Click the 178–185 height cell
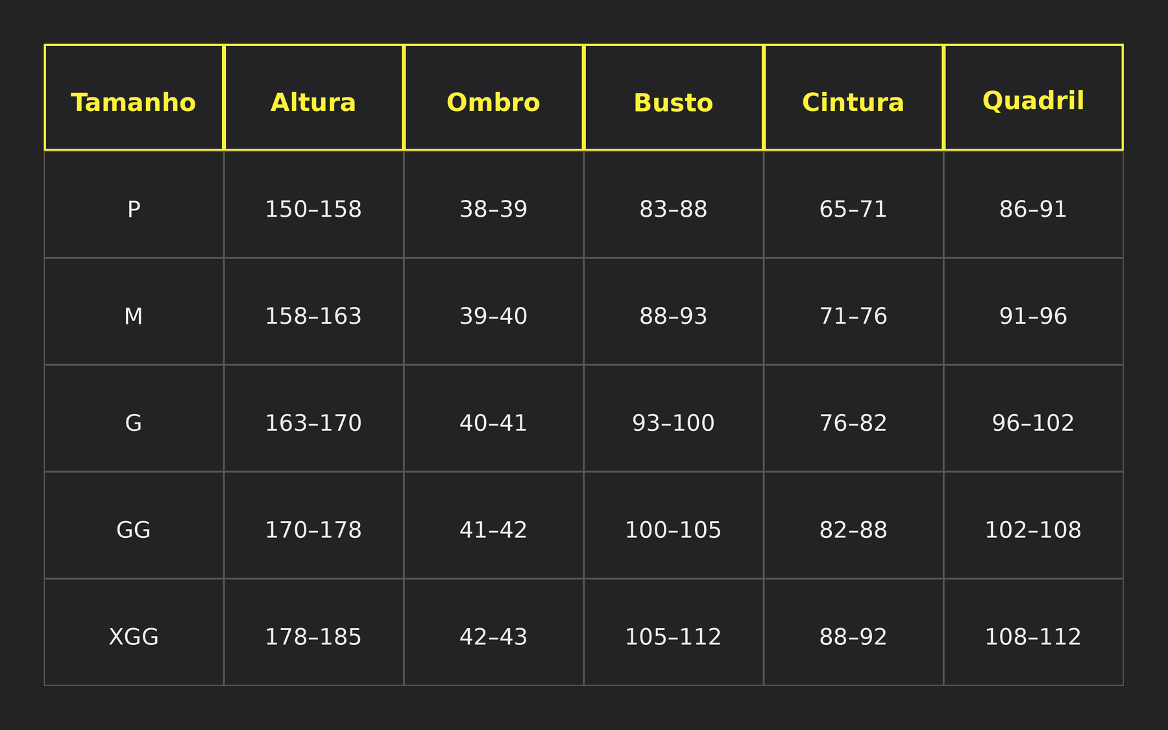The height and width of the screenshot is (730, 1168). click(x=313, y=637)
